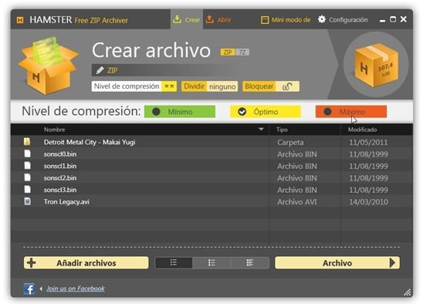Image resolution: width=423 pixels, height=304 pixels.
Task: Choose Mínimo compression level
Action: 180,112
